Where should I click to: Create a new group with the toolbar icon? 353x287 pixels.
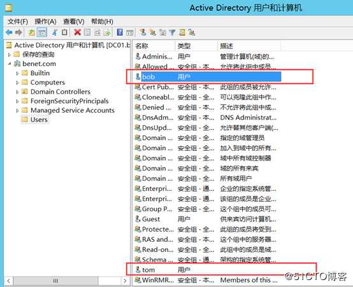(152, 32)
